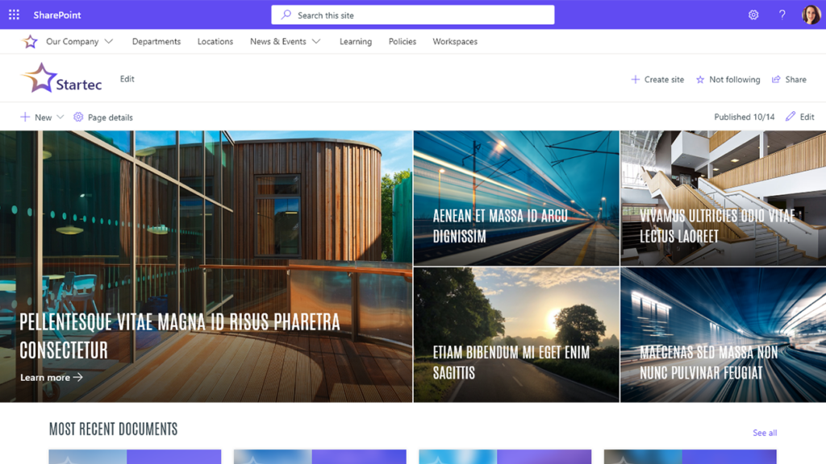Open the app launcher waffle icon

[x=13, y=14]
